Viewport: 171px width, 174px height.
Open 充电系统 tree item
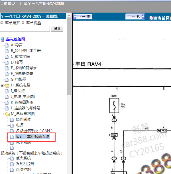coord(23,142)
